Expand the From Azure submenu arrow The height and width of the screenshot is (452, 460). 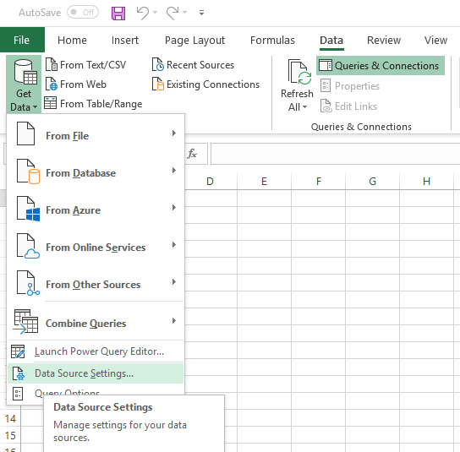(174, 208)
